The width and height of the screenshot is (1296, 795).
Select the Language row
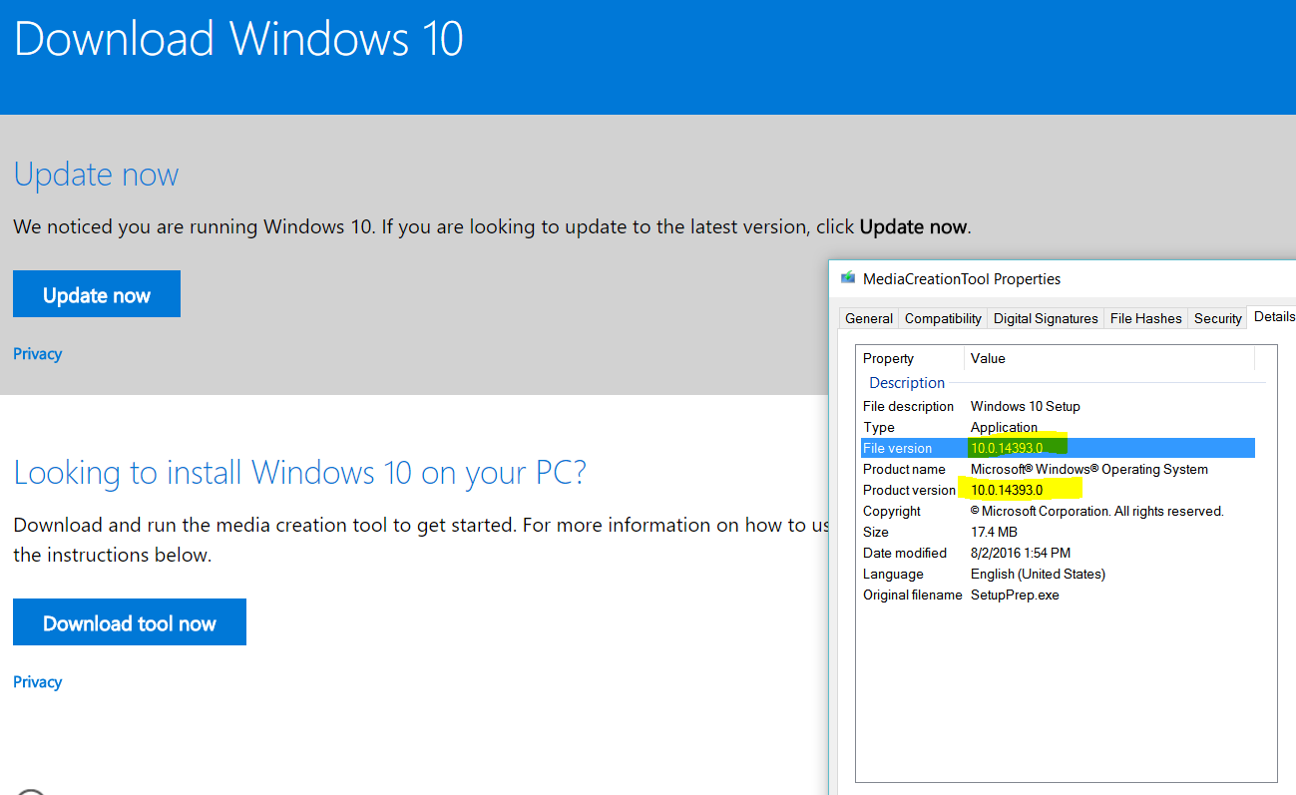(1058, 574)
